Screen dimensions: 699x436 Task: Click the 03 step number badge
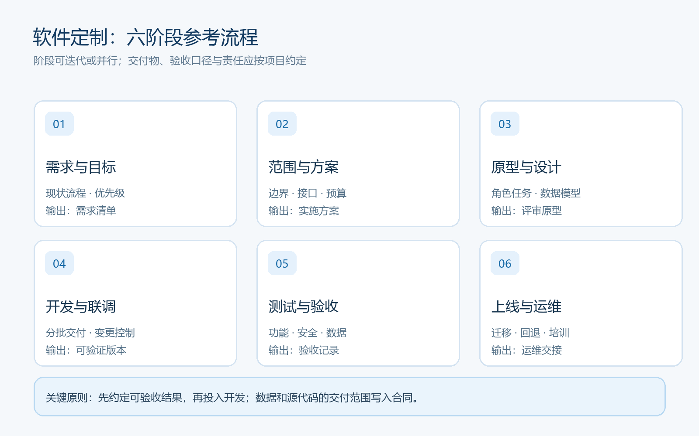point(505,124)
